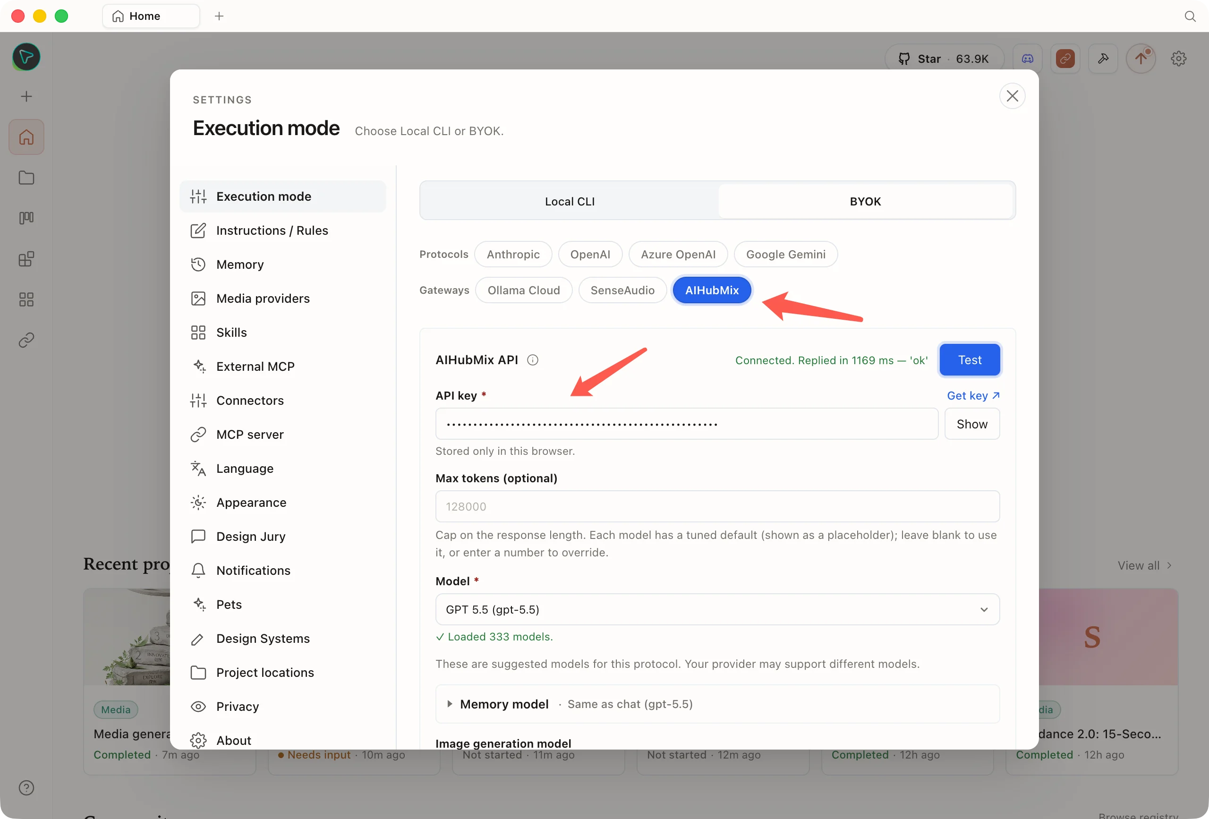
Task: Click the Test connection button
Action: pyautogui.click(x=970, y=360)
